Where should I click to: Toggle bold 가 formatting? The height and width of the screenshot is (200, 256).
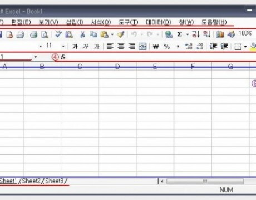point(75,46)
